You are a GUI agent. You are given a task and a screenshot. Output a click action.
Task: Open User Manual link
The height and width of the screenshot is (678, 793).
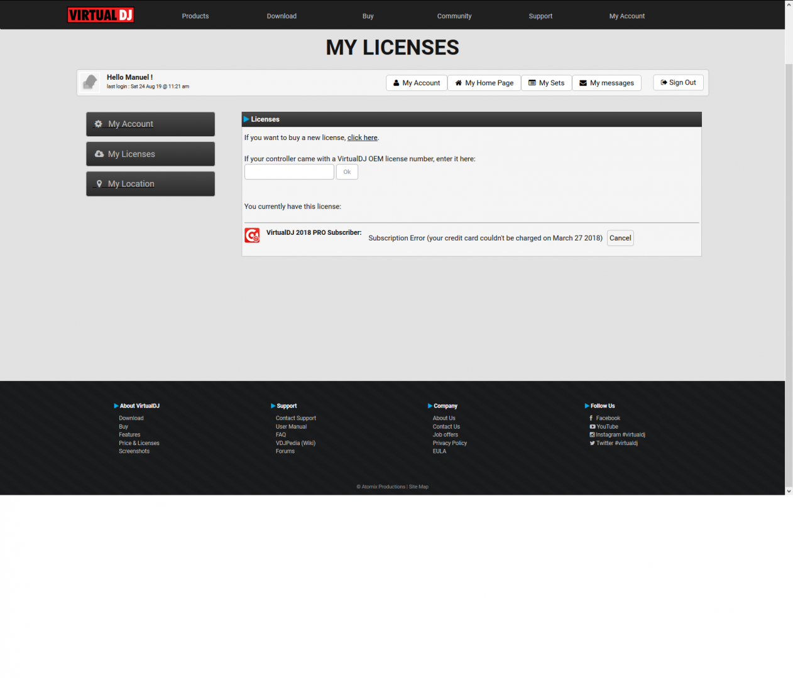click(292, 427)
